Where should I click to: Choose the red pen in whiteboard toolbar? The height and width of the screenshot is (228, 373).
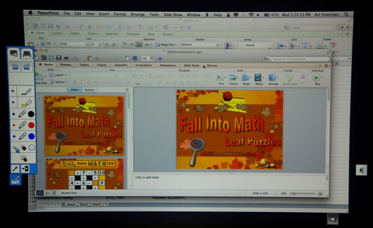pos(22,125)
